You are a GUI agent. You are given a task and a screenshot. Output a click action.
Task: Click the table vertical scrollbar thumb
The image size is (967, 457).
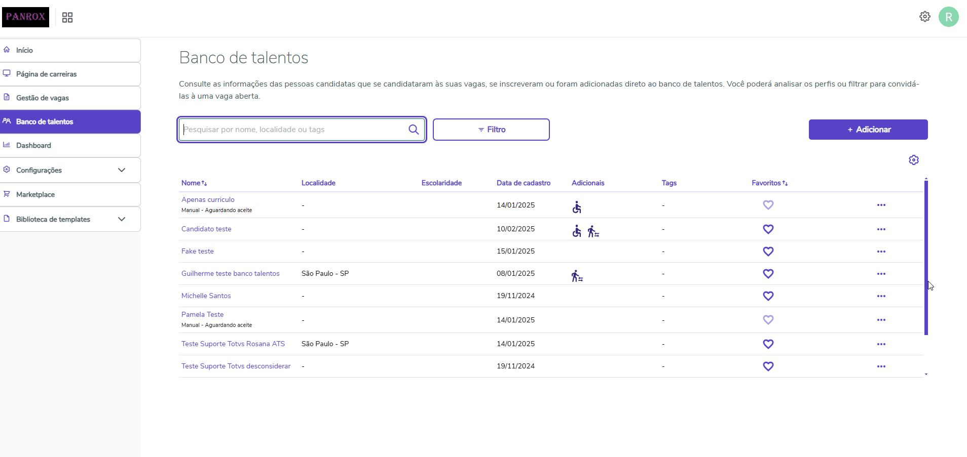(926, 258)
